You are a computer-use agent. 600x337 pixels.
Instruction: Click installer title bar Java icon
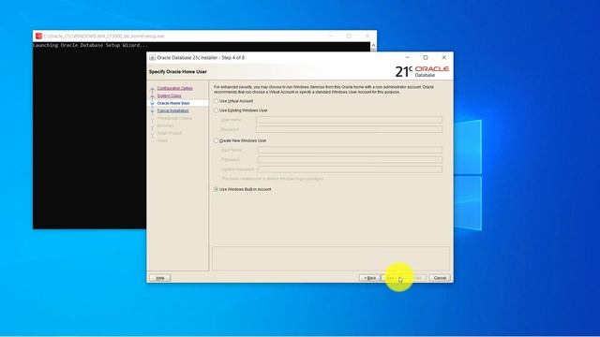point(152,58)
